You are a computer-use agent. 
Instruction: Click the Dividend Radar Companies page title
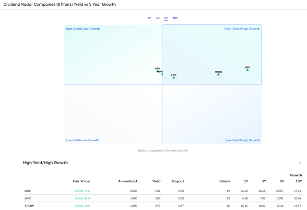59,4
